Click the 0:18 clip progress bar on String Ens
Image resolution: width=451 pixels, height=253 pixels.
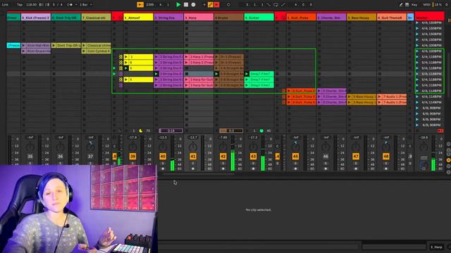click(171, 131)
